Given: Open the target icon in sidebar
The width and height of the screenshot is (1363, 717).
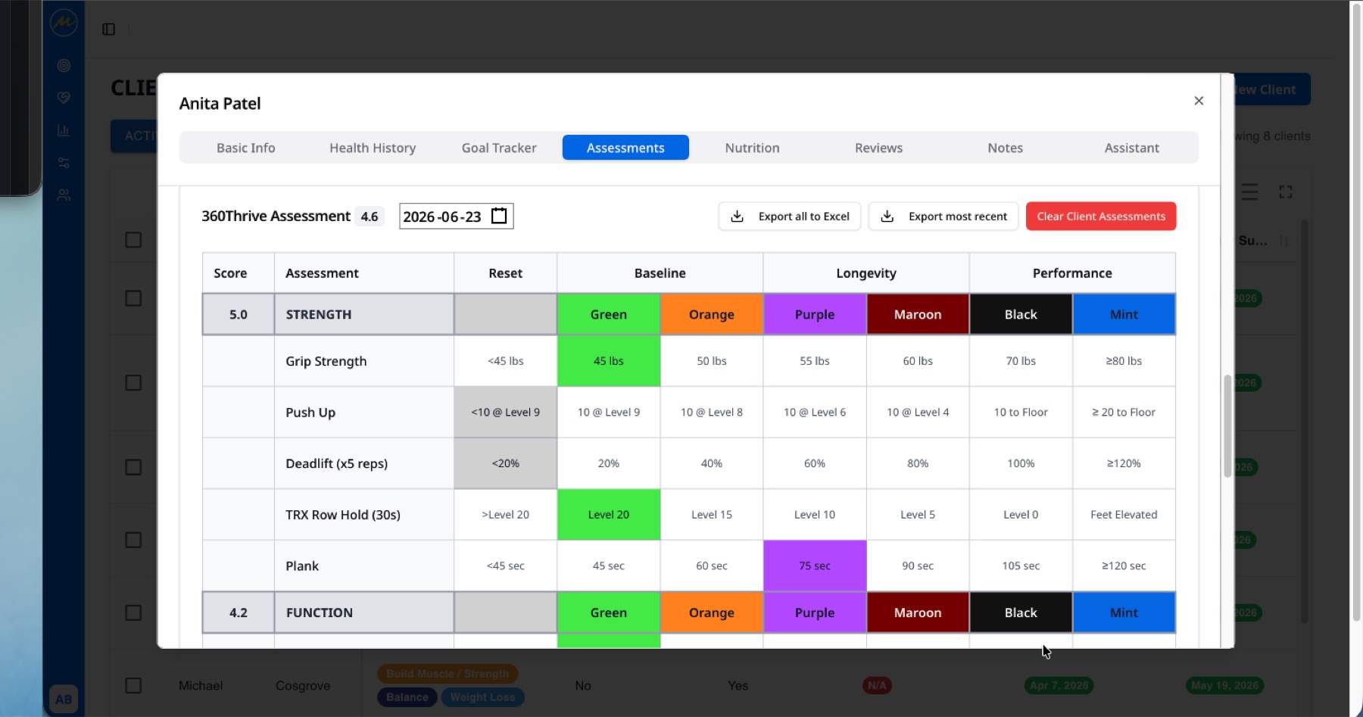Looking at the screenshot, I should click(64, 66).
